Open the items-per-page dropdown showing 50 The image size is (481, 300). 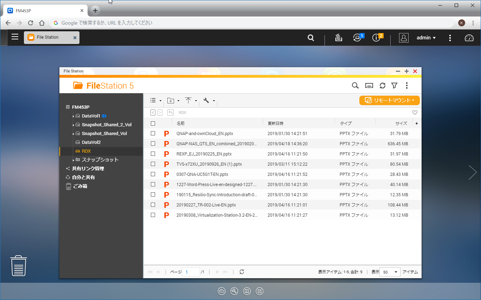(390, 272)
